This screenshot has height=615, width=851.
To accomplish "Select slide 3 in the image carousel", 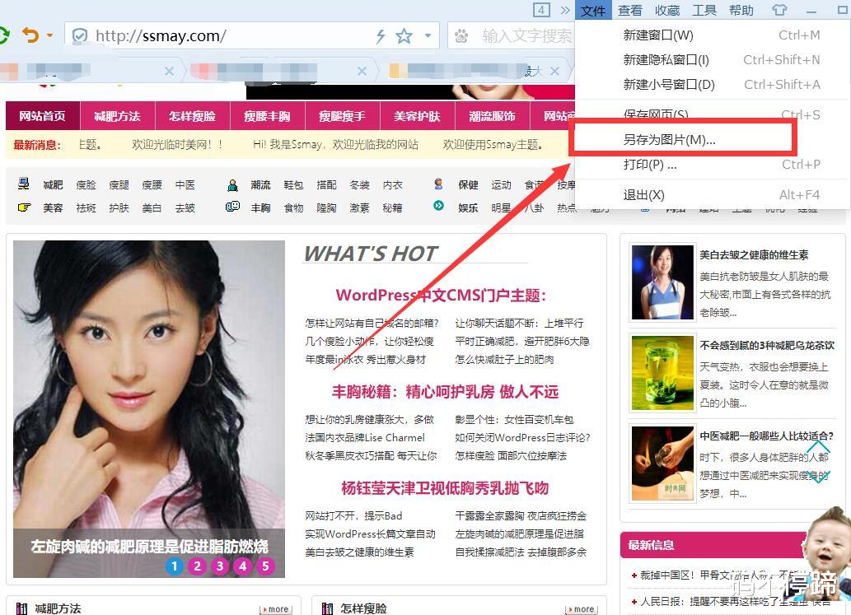I will coord(219,566).
